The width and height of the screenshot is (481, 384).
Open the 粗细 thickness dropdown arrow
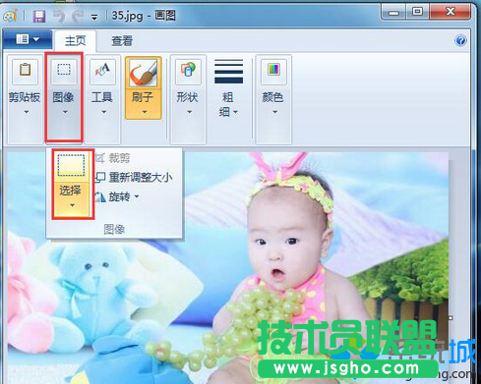point(235,112)
